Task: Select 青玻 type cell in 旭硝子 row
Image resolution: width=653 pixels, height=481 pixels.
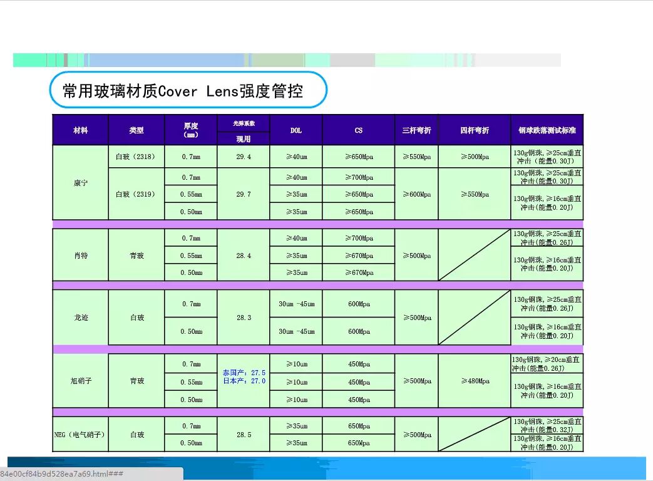Action: point(136,381)
